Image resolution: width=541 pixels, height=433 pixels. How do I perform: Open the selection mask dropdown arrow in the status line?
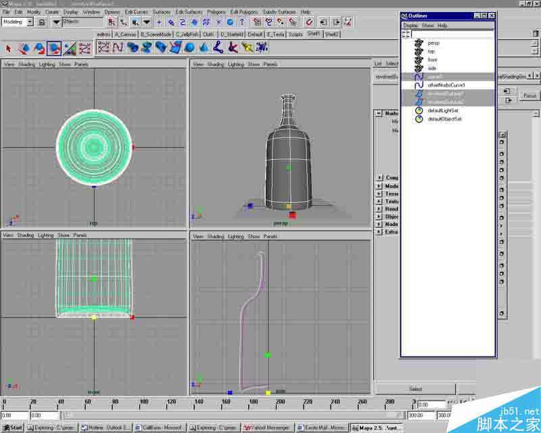pyautogui.click(x=147, y=22)
